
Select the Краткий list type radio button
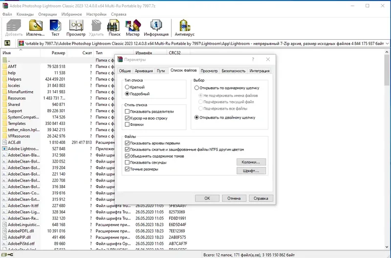tap(127, 87)
